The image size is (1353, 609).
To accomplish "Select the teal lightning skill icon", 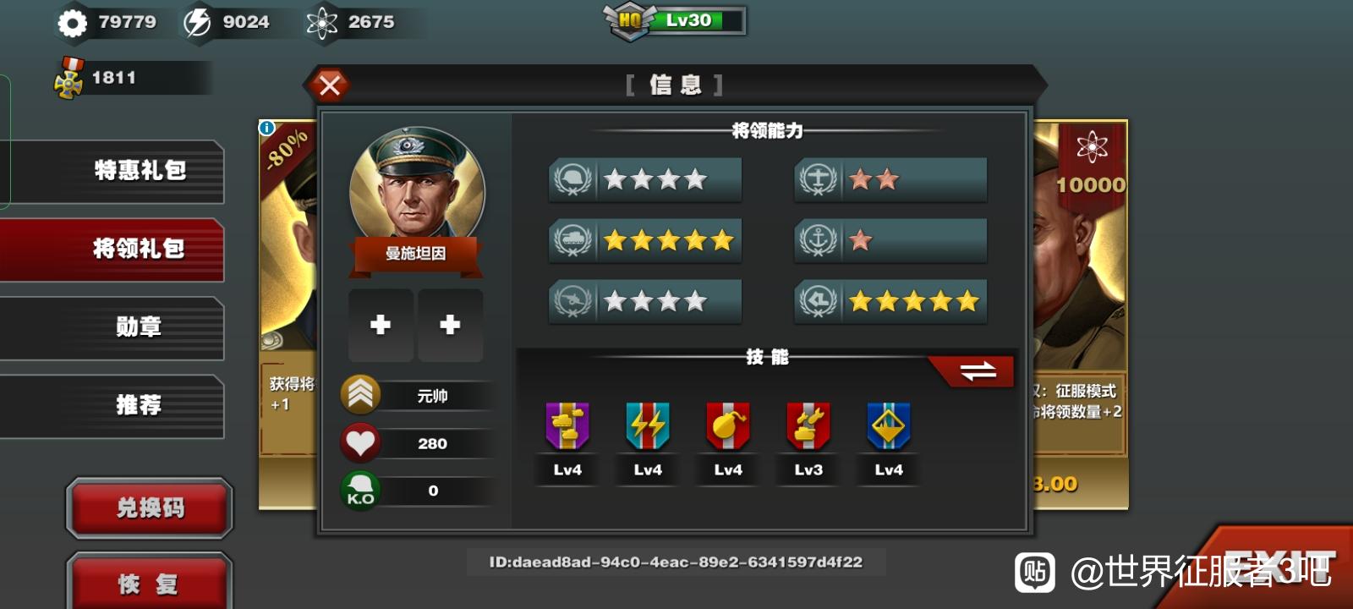I will 648,425.
